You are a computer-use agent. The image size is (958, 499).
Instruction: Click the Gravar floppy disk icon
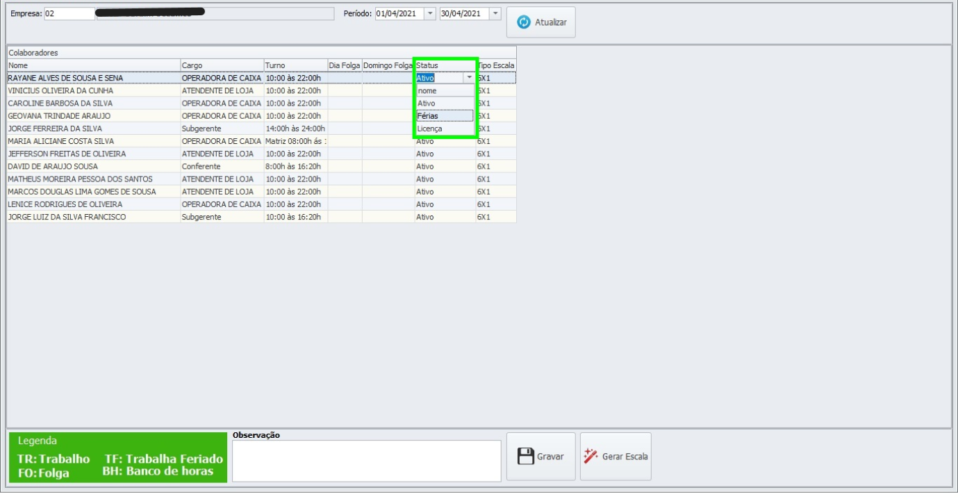(x=526, y=457)
